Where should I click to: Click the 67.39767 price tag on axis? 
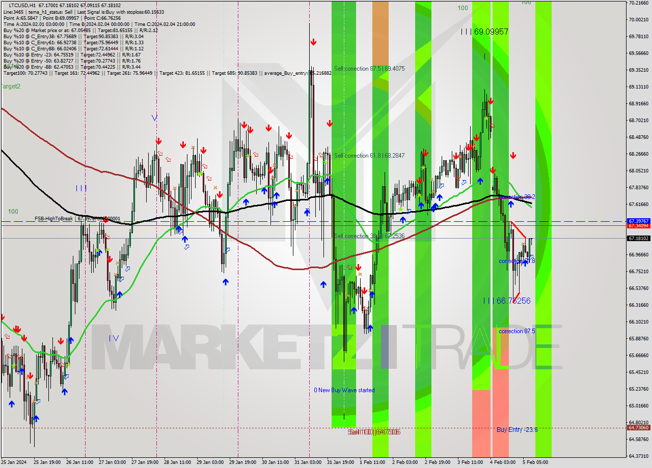pos(638,221)
